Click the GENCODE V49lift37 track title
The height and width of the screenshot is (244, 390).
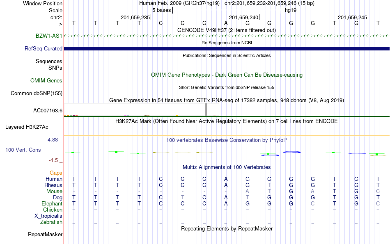point(227,30)
